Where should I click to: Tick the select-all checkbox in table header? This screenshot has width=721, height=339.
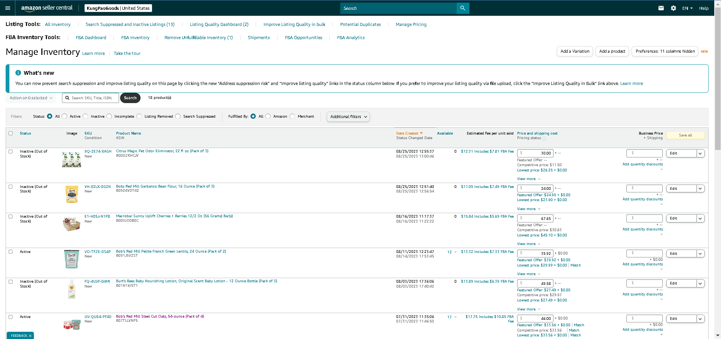point(11,133)
